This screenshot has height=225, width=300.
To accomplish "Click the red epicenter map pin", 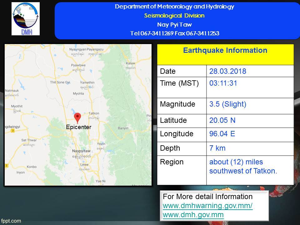I will pos(77,118).
